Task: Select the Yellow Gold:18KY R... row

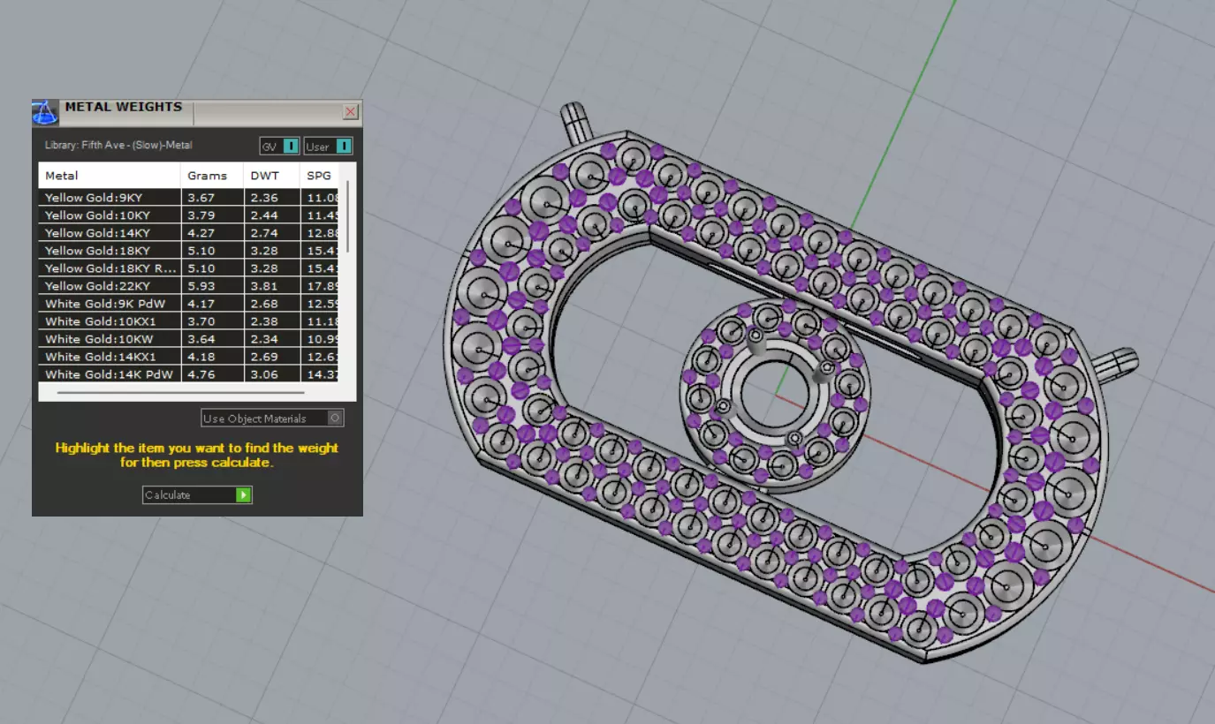Action: click(189, 268)
